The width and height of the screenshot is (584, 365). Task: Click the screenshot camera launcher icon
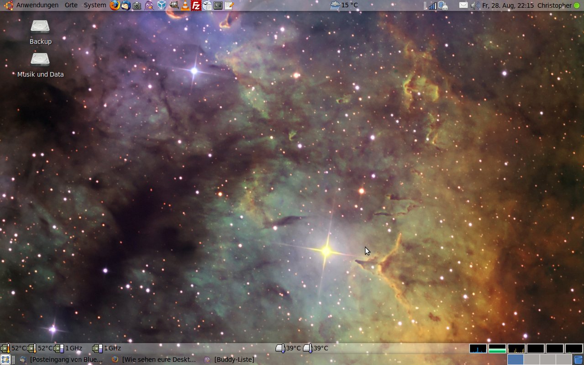pyautogui.click(x=137, y=5)
